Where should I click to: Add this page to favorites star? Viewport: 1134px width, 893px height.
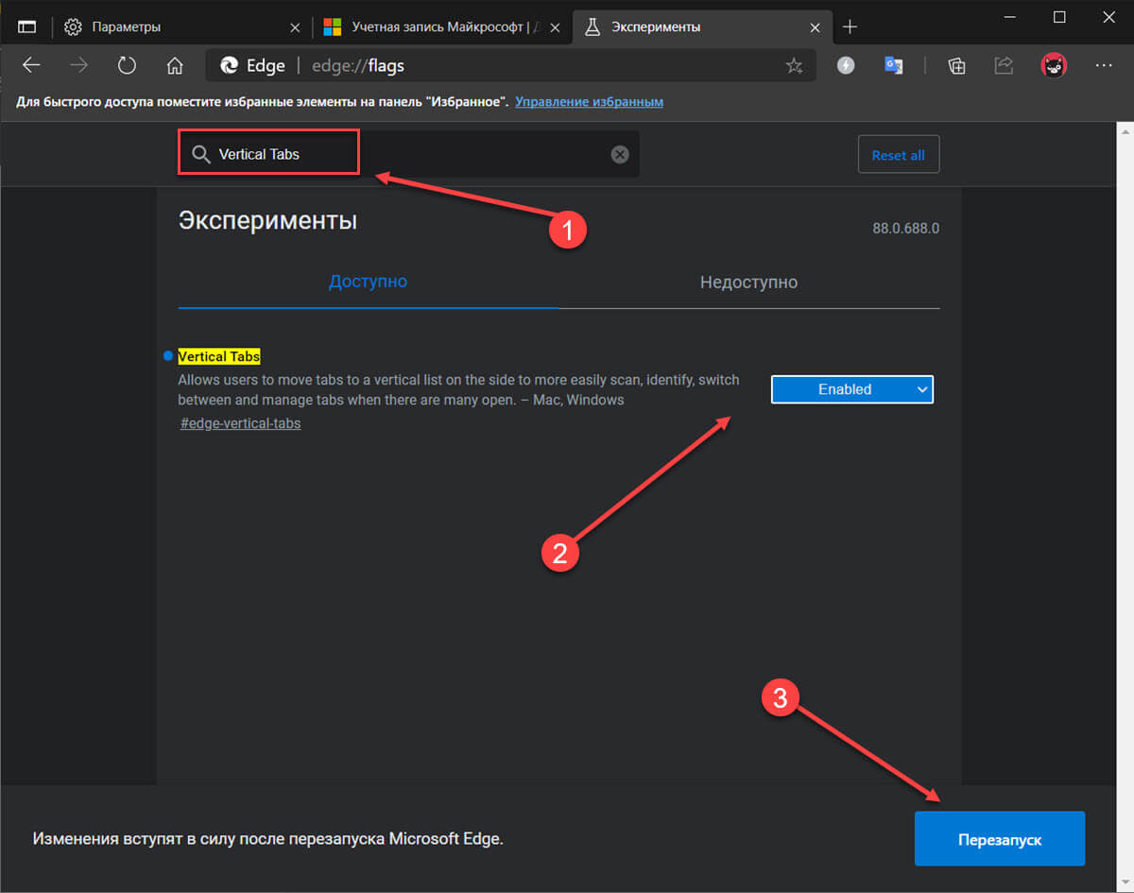pos(794,65)
